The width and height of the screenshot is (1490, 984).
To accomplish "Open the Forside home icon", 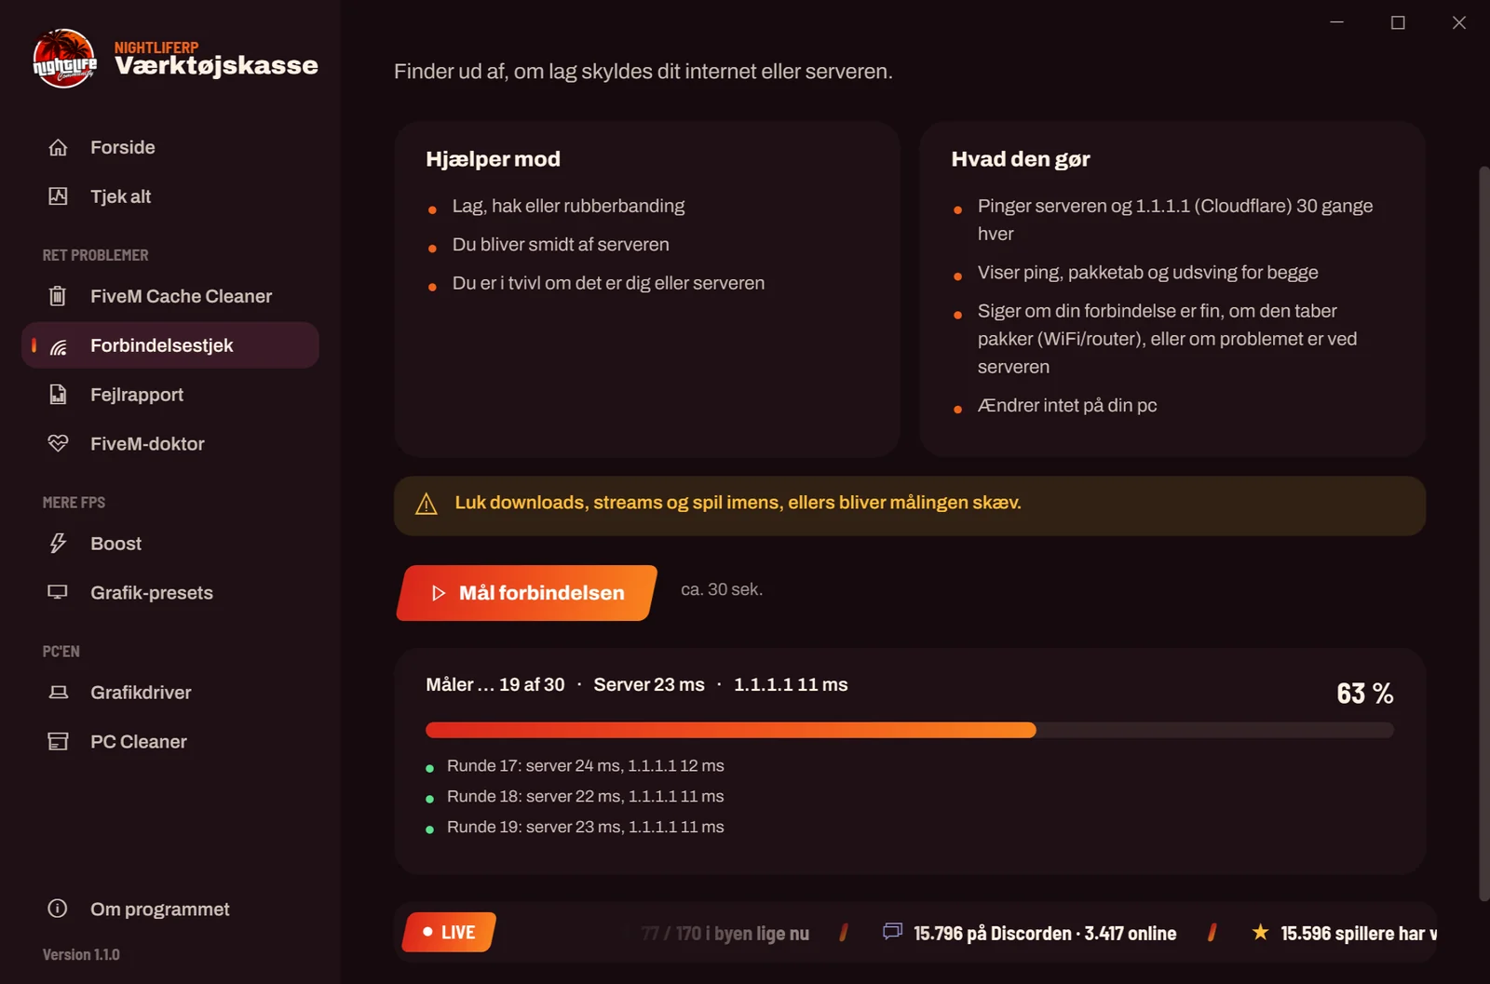I will 58,147.
